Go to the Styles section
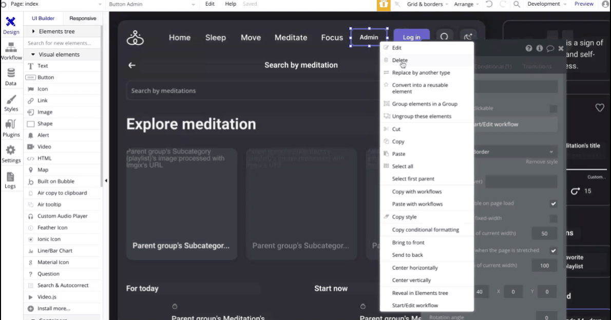 point(11,102)
